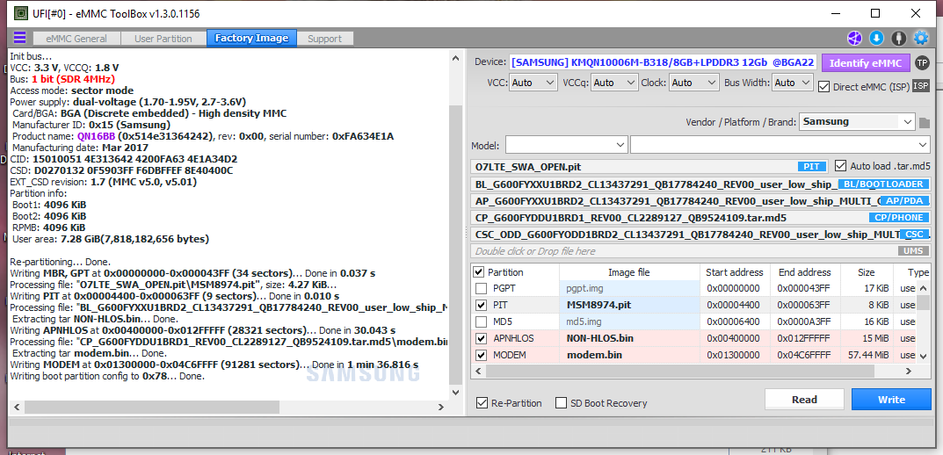Click the Read button

tap(805, 400)
